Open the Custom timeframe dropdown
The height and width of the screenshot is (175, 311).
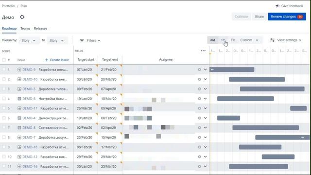click(249, 40)
